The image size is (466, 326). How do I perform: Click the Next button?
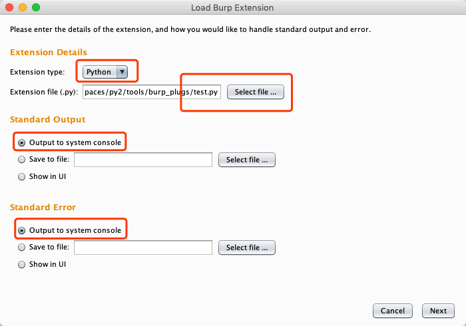[x=438, y=311]
